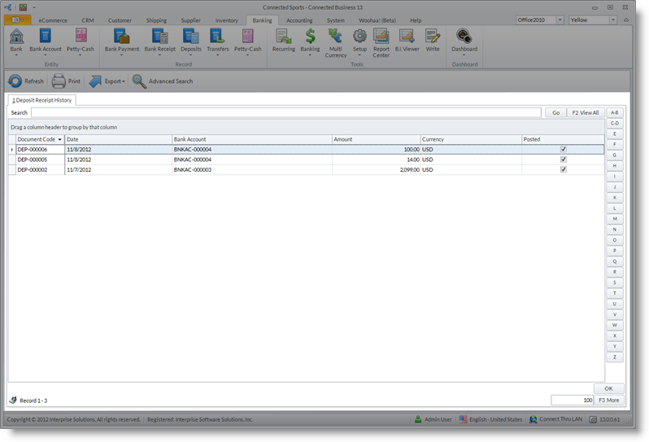649x442 pixels.
Task: Switch to the Accounting ribbon tab
Action: point(299,20)
